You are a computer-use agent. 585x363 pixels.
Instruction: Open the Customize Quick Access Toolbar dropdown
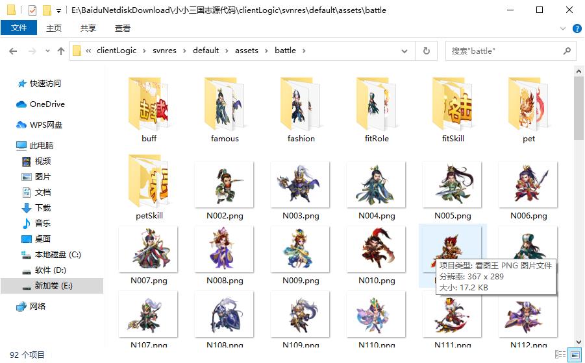58,11
